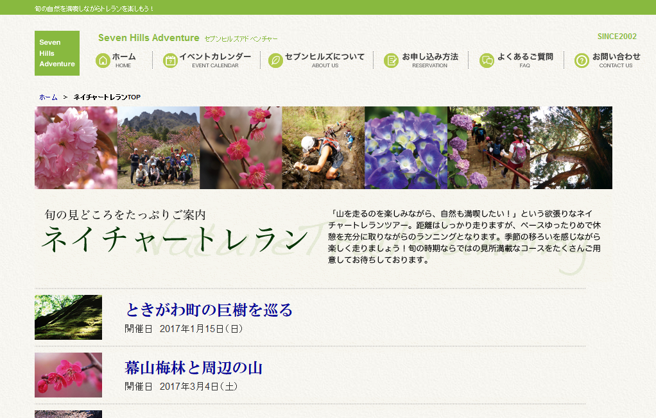
Task: Click the hikers on hydrangea stairs photo
Action: tap(488, 147)
